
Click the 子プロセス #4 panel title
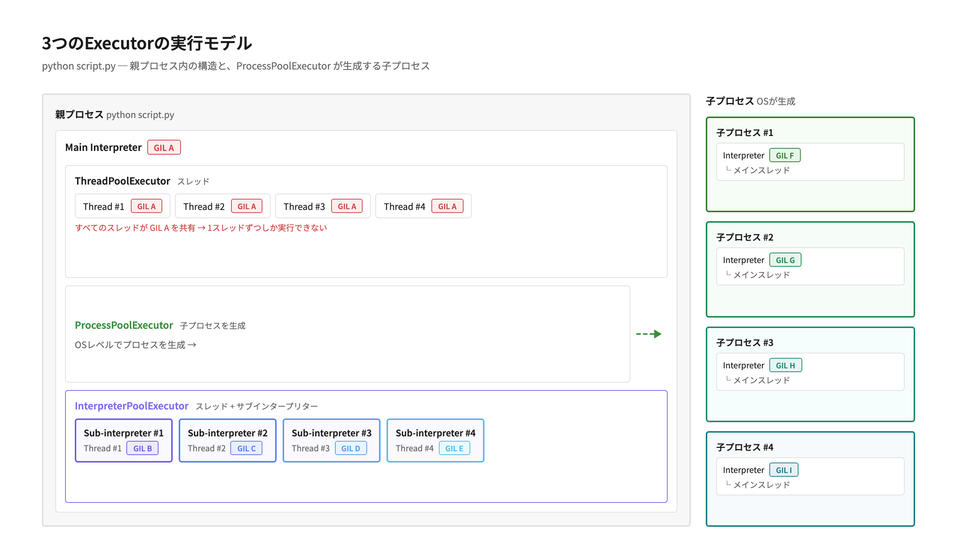[745, 447]
